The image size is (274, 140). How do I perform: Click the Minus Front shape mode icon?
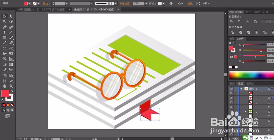[239, 22]
